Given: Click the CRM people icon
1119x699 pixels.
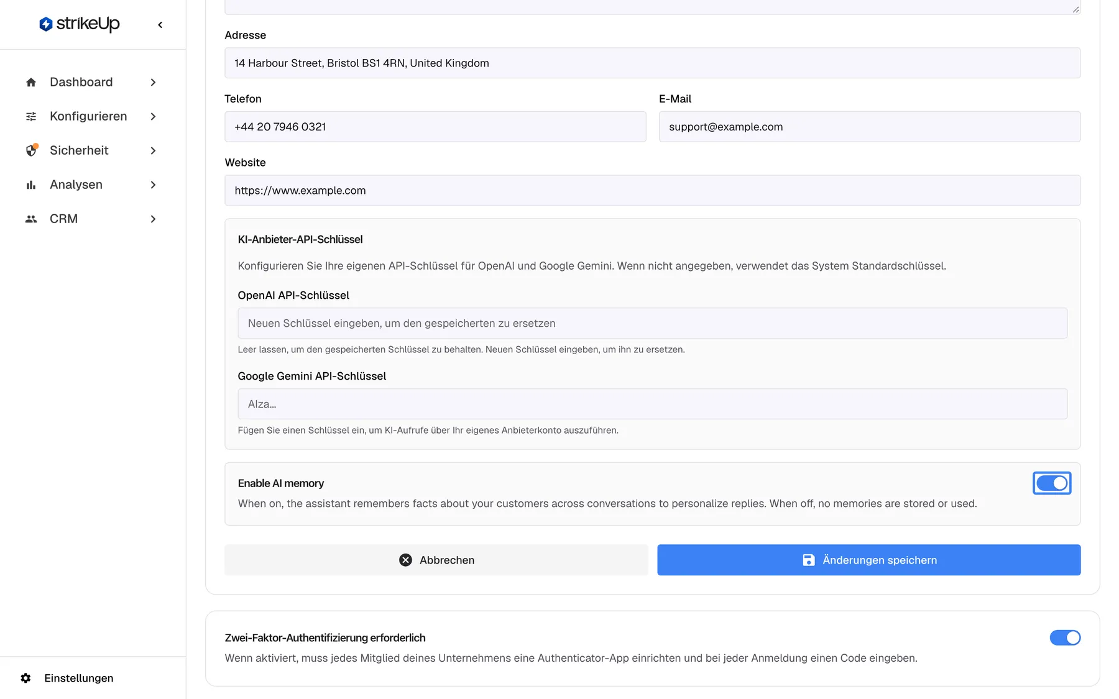Looking at the screenshot, I should pos(31,219).
